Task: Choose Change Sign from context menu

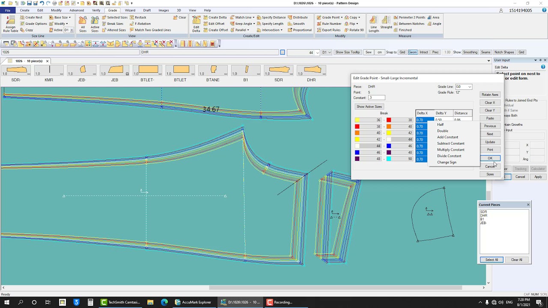Action: (x=447, y=162)
